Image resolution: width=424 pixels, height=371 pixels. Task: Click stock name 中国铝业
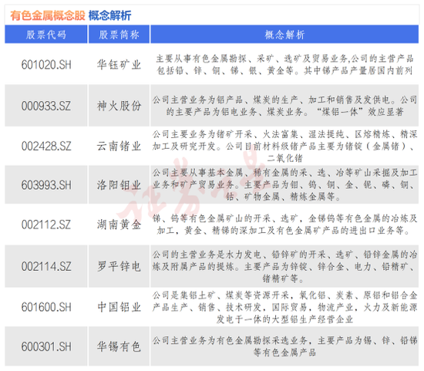point(119,307)
